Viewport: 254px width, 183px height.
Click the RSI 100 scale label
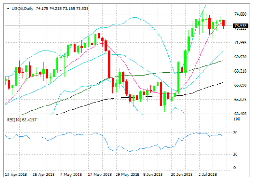[x=237, y=119]
